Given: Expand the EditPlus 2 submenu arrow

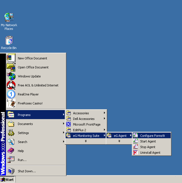Looking at the screenshot, I should point(105,130).
